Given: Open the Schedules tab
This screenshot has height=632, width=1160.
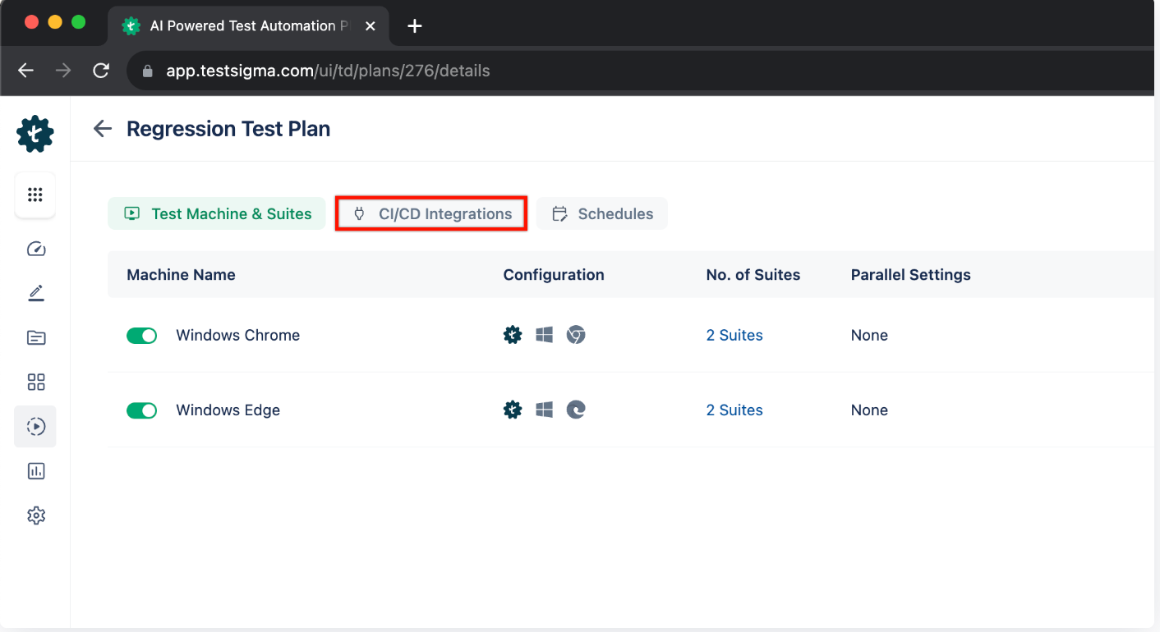Looking at the screenshot, I should [x=601, y=213].
